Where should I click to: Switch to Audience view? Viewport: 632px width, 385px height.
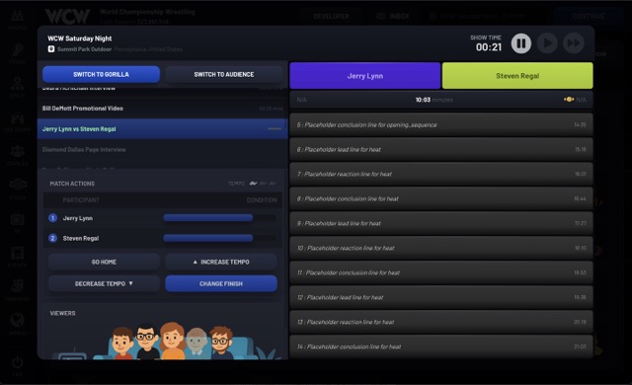(224, 74)
